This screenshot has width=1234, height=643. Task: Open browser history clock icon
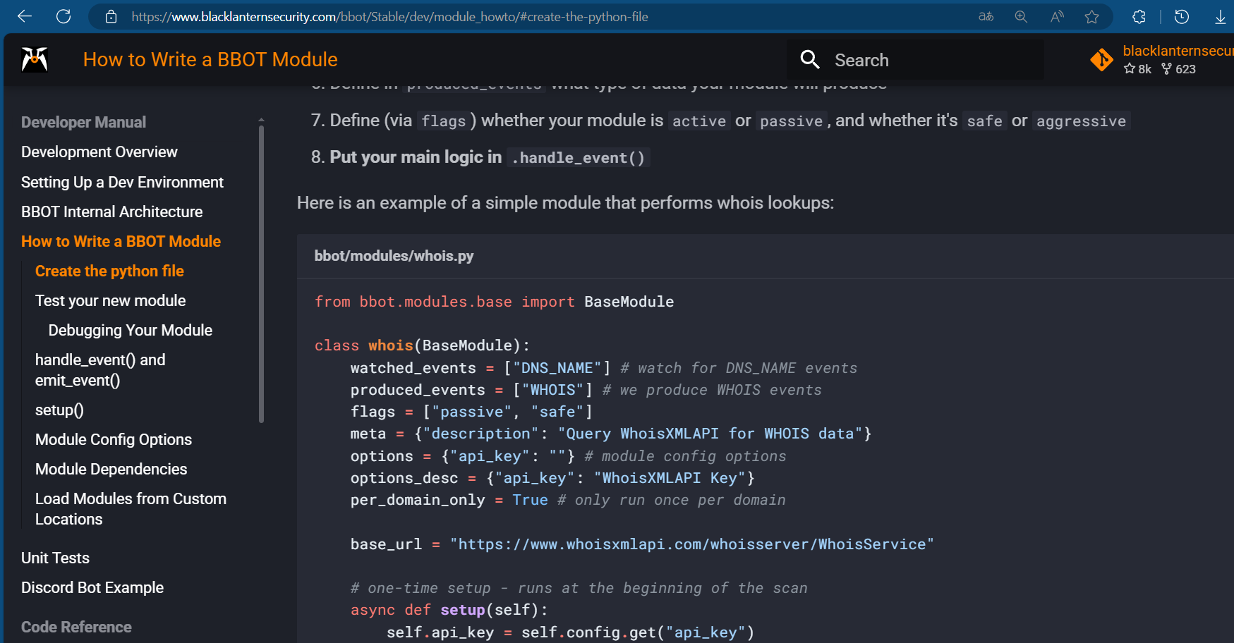point(1182,16)
